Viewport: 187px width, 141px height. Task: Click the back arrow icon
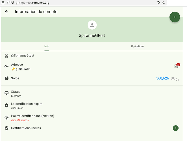point(6,12)
